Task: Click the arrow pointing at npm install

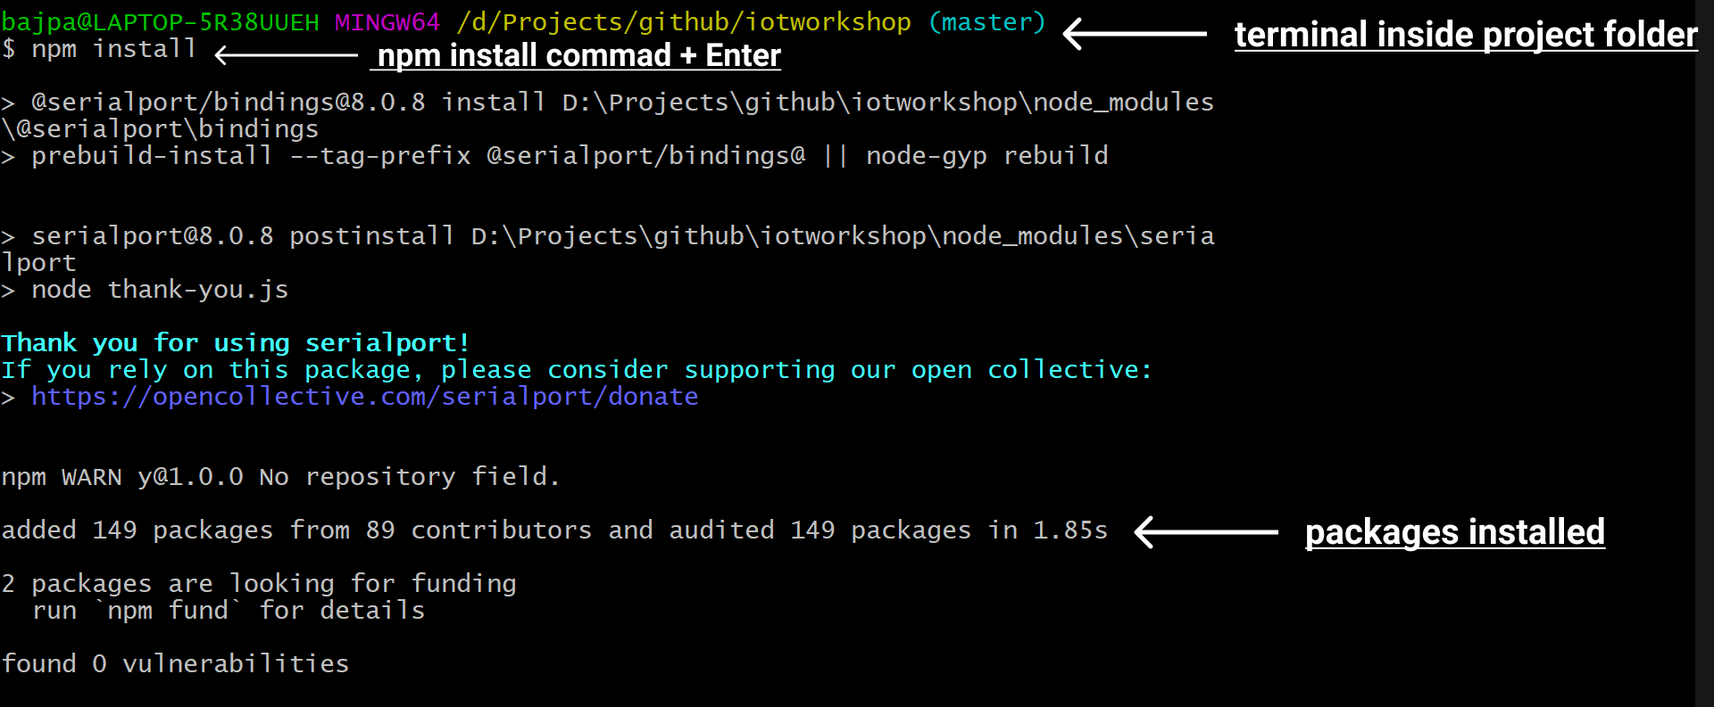Action: point(286,55)
